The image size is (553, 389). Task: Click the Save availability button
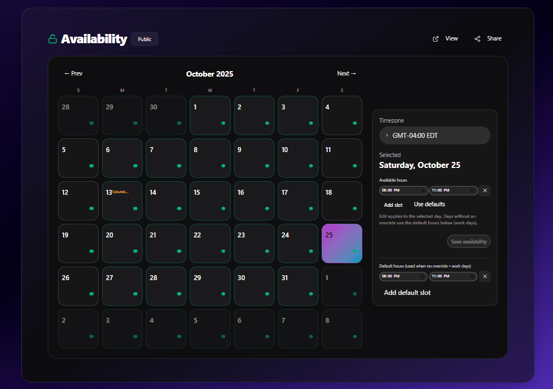(x=469, y=241)
